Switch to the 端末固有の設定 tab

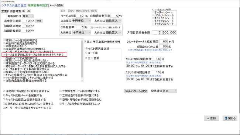tap(38, 6)
